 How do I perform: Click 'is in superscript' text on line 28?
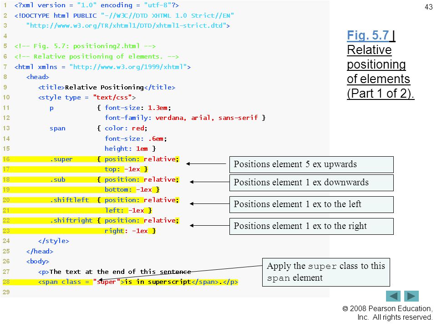[x=158, y=282]
